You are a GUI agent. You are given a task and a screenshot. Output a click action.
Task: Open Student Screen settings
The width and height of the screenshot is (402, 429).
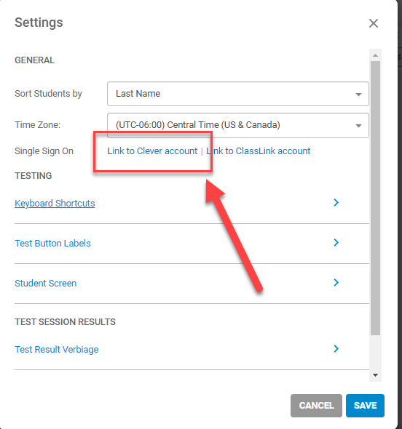pyautogui.click(x=45, y=283)
